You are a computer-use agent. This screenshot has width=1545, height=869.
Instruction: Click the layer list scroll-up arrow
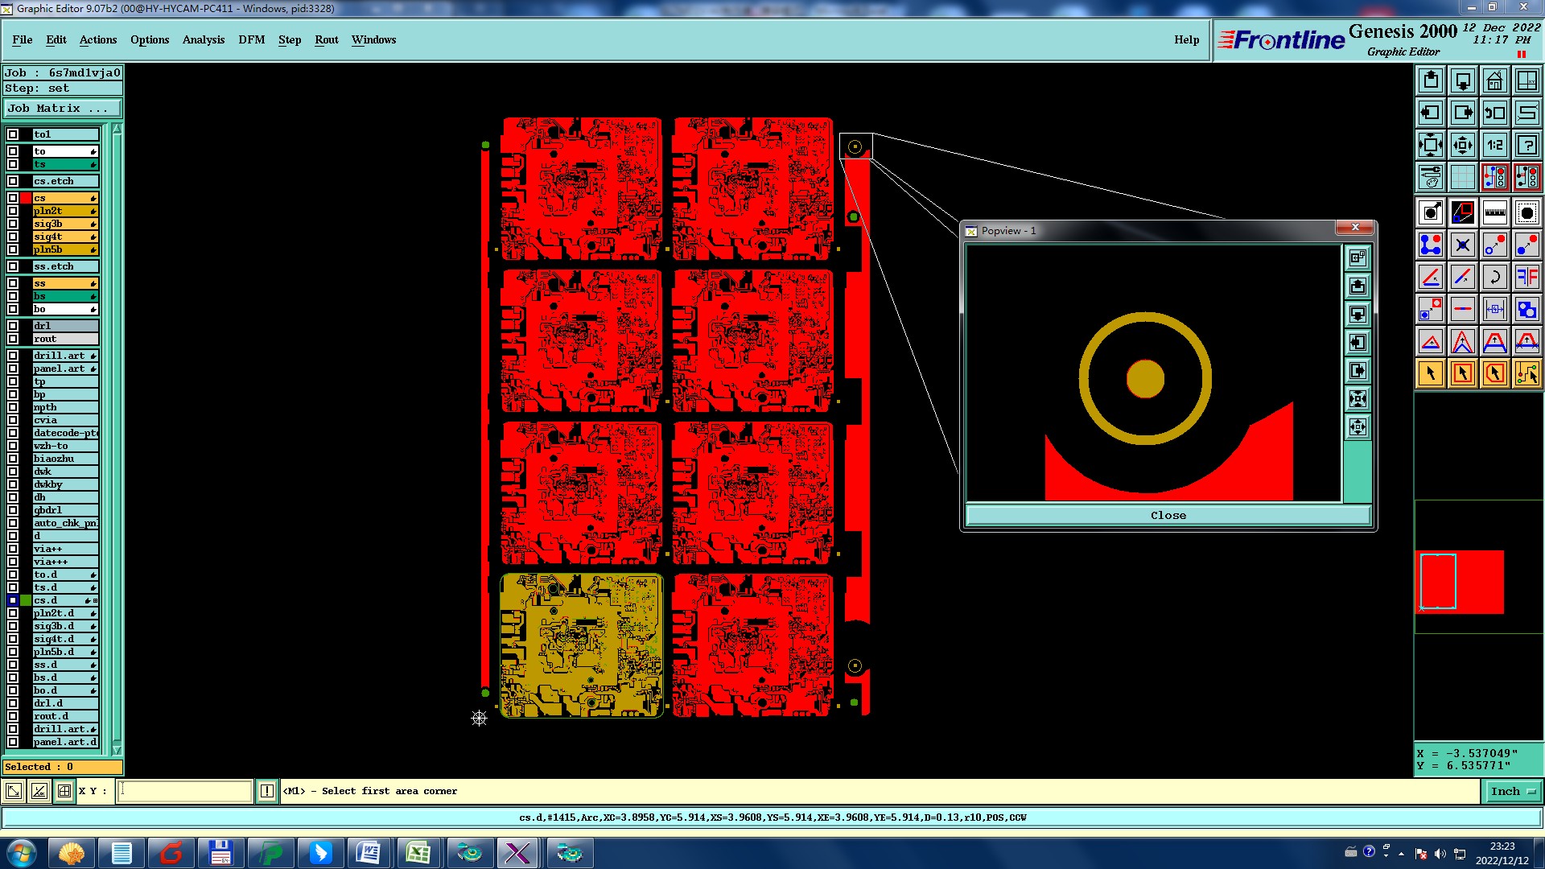[117, 129]
